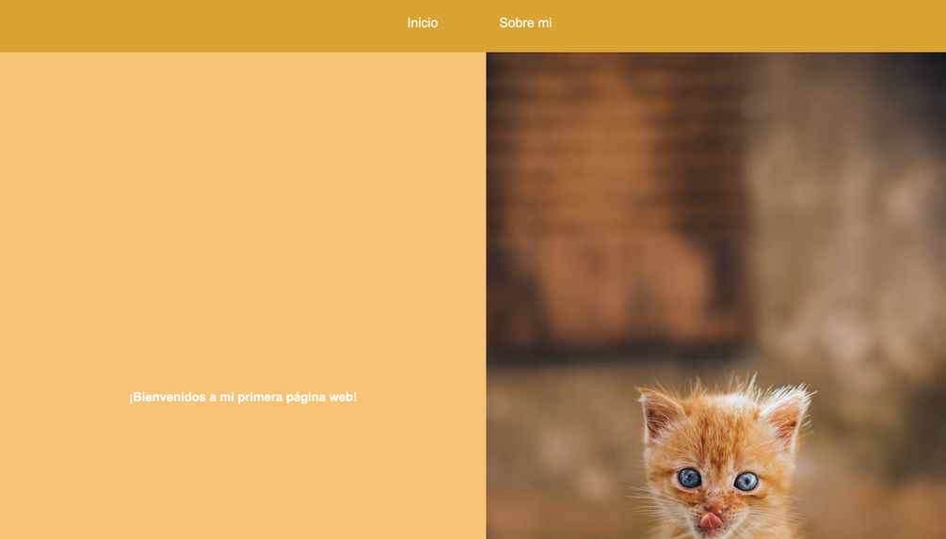Screen dimensions: 946x539
Task: Click the welcome heading "¡Bienvenidos a mi primera página web!"
Action: tap(243, 397)
